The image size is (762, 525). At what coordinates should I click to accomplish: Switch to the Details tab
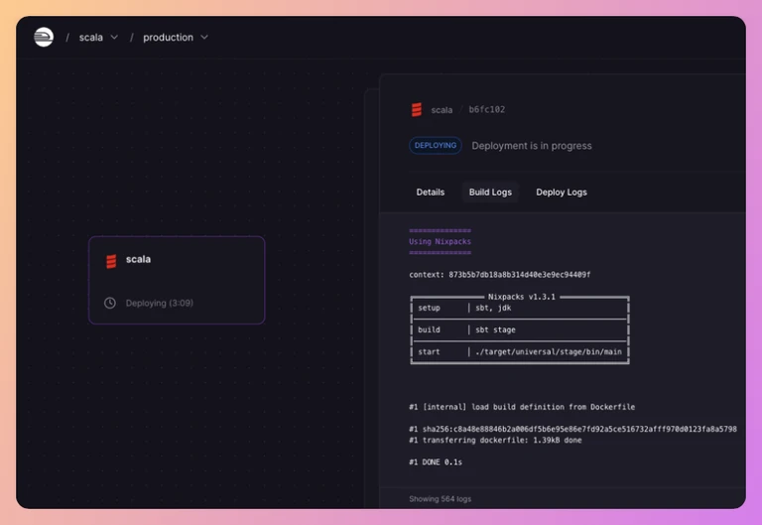pyautogui.click(x=430, y=192)
